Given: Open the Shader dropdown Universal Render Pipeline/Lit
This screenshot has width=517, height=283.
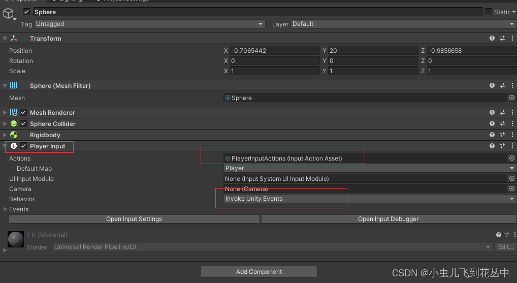Looking at the screenshot, I should (272, 247).
